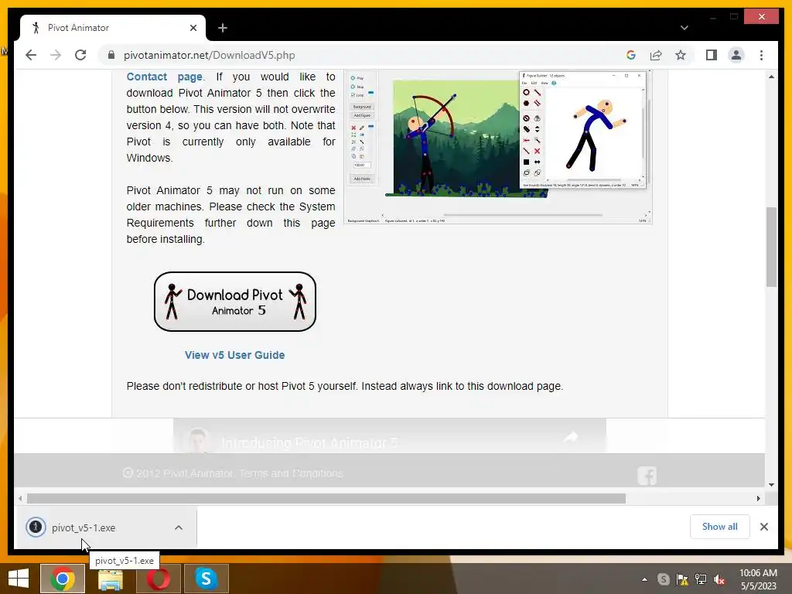Screen dimensions: 792x594
Task: Show hidden system tray icons
Action: [x=644, y=579]
